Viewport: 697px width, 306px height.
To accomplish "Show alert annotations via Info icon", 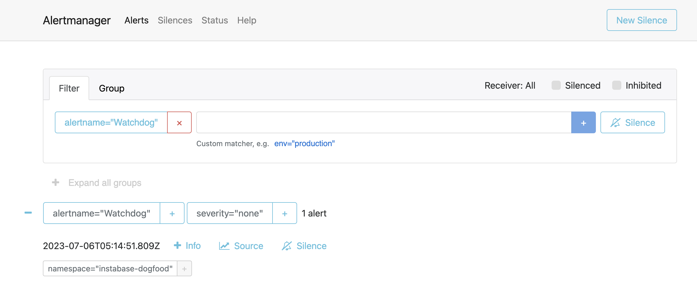I will [x=187, y=246].
